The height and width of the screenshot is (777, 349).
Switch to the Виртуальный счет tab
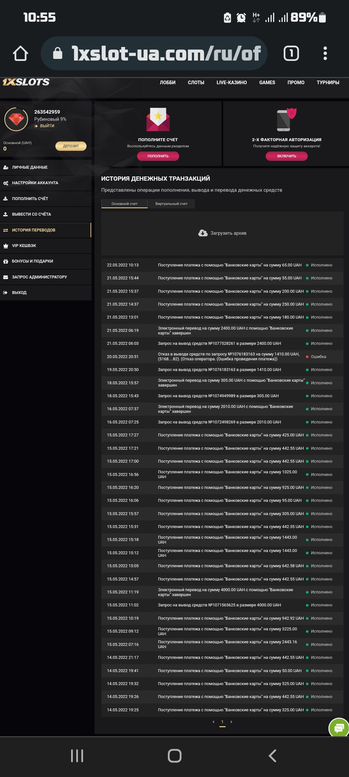point(171,204)
